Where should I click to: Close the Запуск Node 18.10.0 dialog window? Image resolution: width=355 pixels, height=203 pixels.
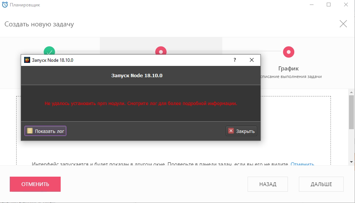(251, 60)
